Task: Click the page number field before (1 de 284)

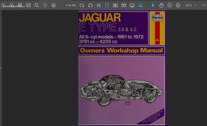Action: (x=62, y=5)
